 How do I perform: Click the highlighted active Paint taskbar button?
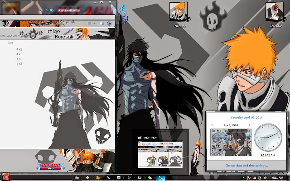pos(160,178)
